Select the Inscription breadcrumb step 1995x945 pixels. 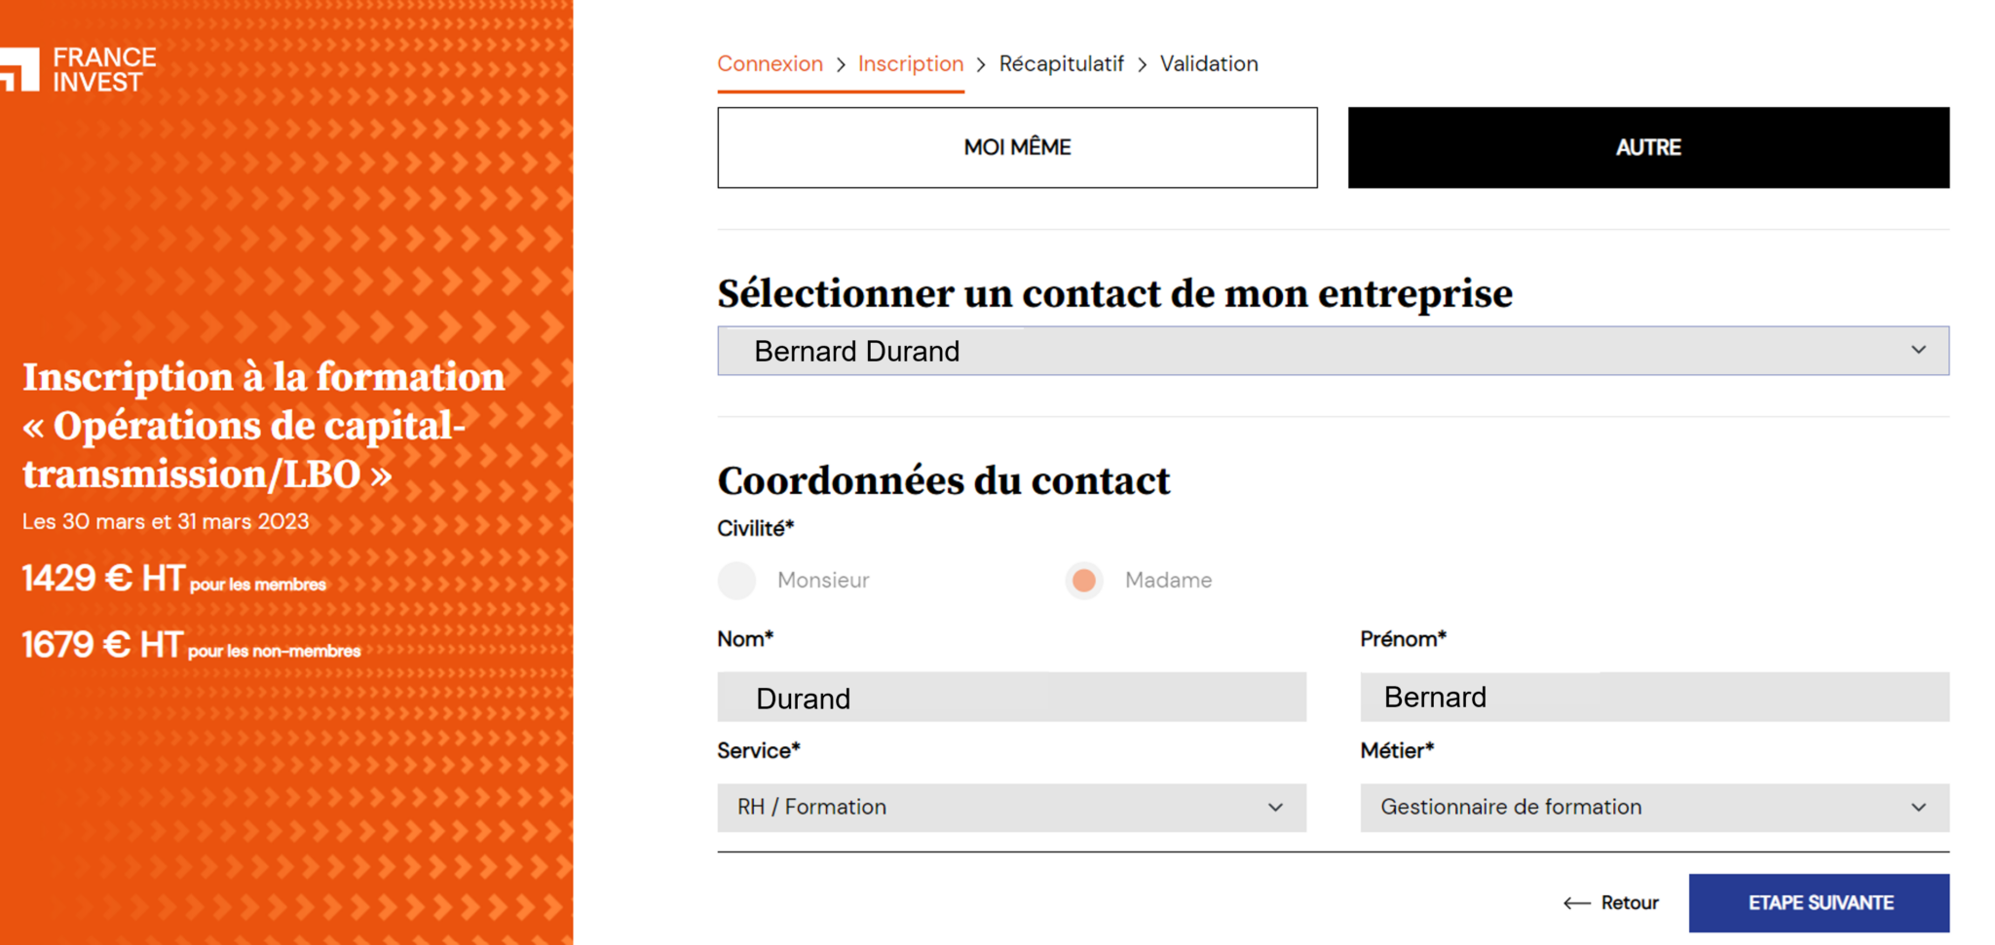tap(910, 63)
